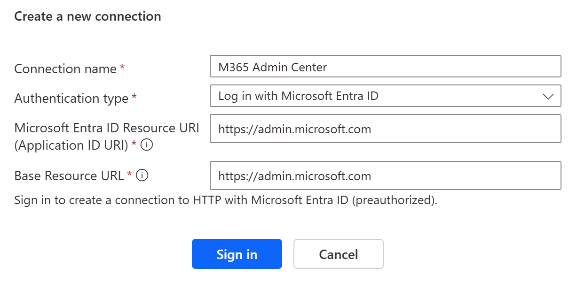Click the red asterisk after Authentication type
Screen dimensions: 569x282
(x=134, y=98)
